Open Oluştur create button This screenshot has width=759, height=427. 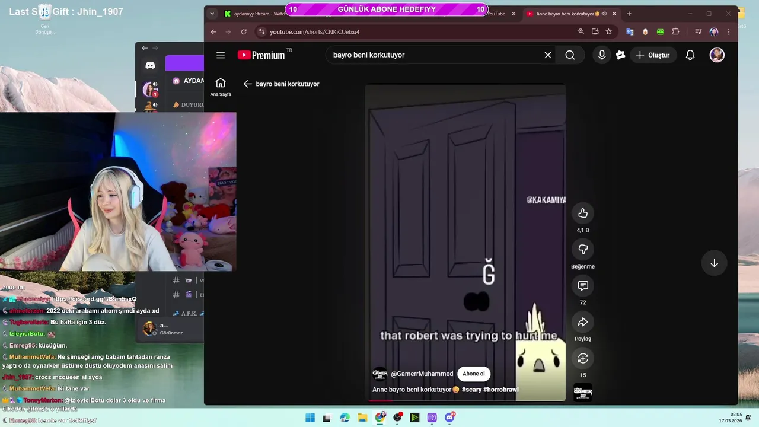[x=652, y=55]
